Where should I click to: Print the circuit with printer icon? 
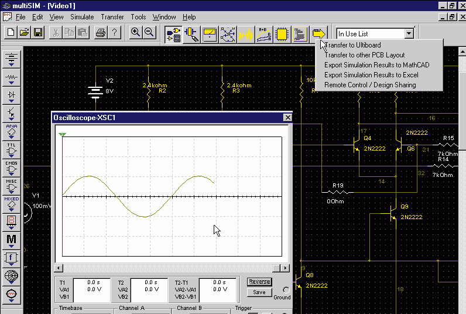[x=101, y=32]
